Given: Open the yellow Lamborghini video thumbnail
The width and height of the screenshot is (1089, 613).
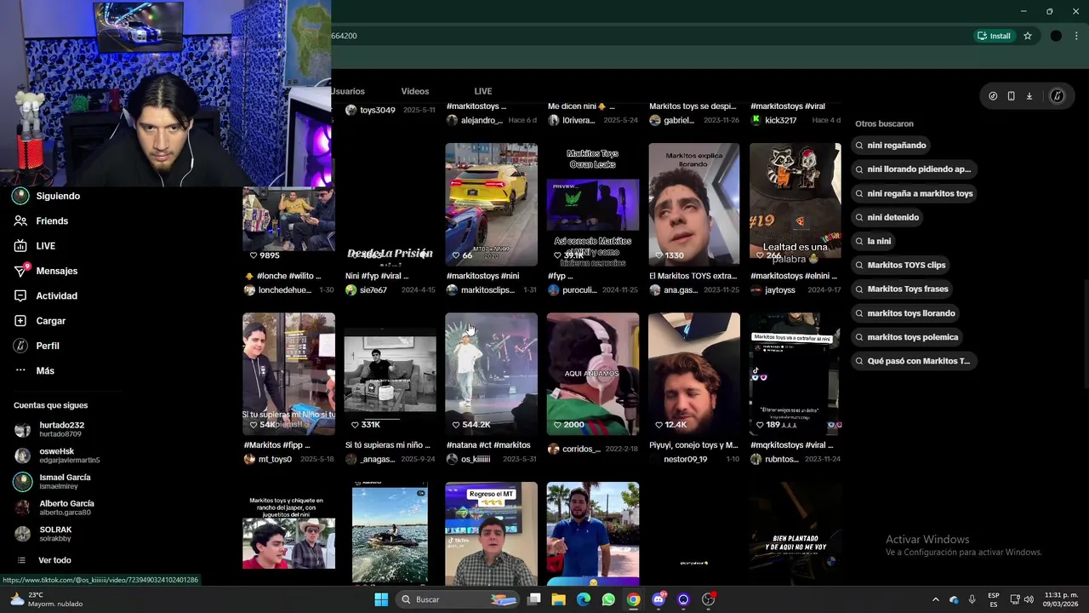Looking at the screenshot, I should (491, 204).
